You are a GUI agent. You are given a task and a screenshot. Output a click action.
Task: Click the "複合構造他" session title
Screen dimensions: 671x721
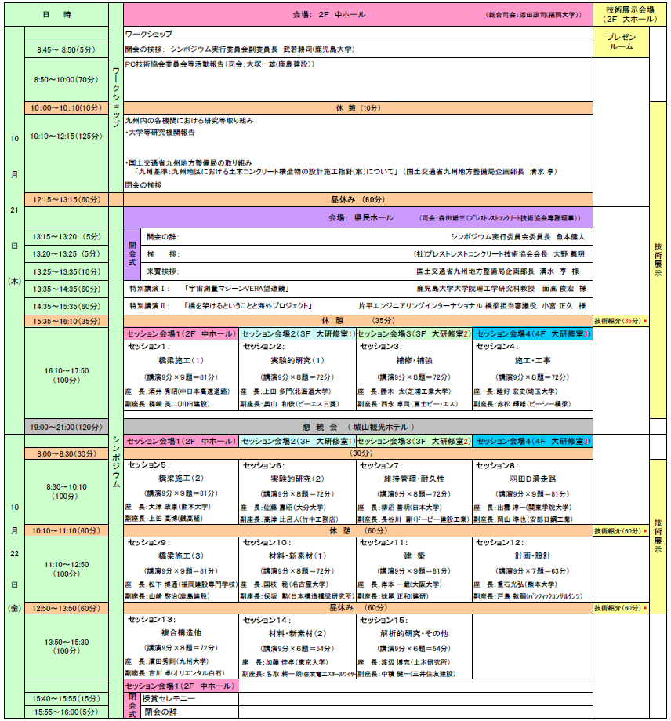[181, 633]
